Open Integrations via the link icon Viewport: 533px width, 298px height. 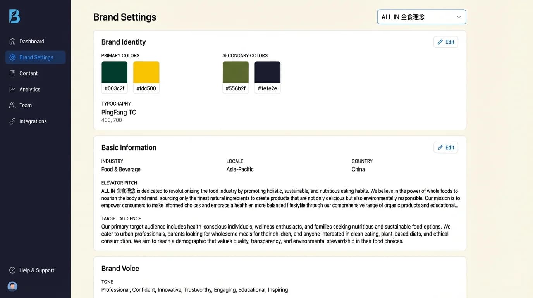pyautogui.click(x=13, y=121)
